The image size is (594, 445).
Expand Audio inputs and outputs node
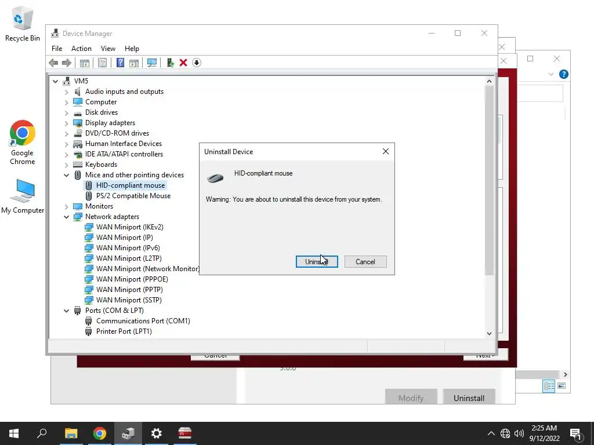tap(66, 92)
